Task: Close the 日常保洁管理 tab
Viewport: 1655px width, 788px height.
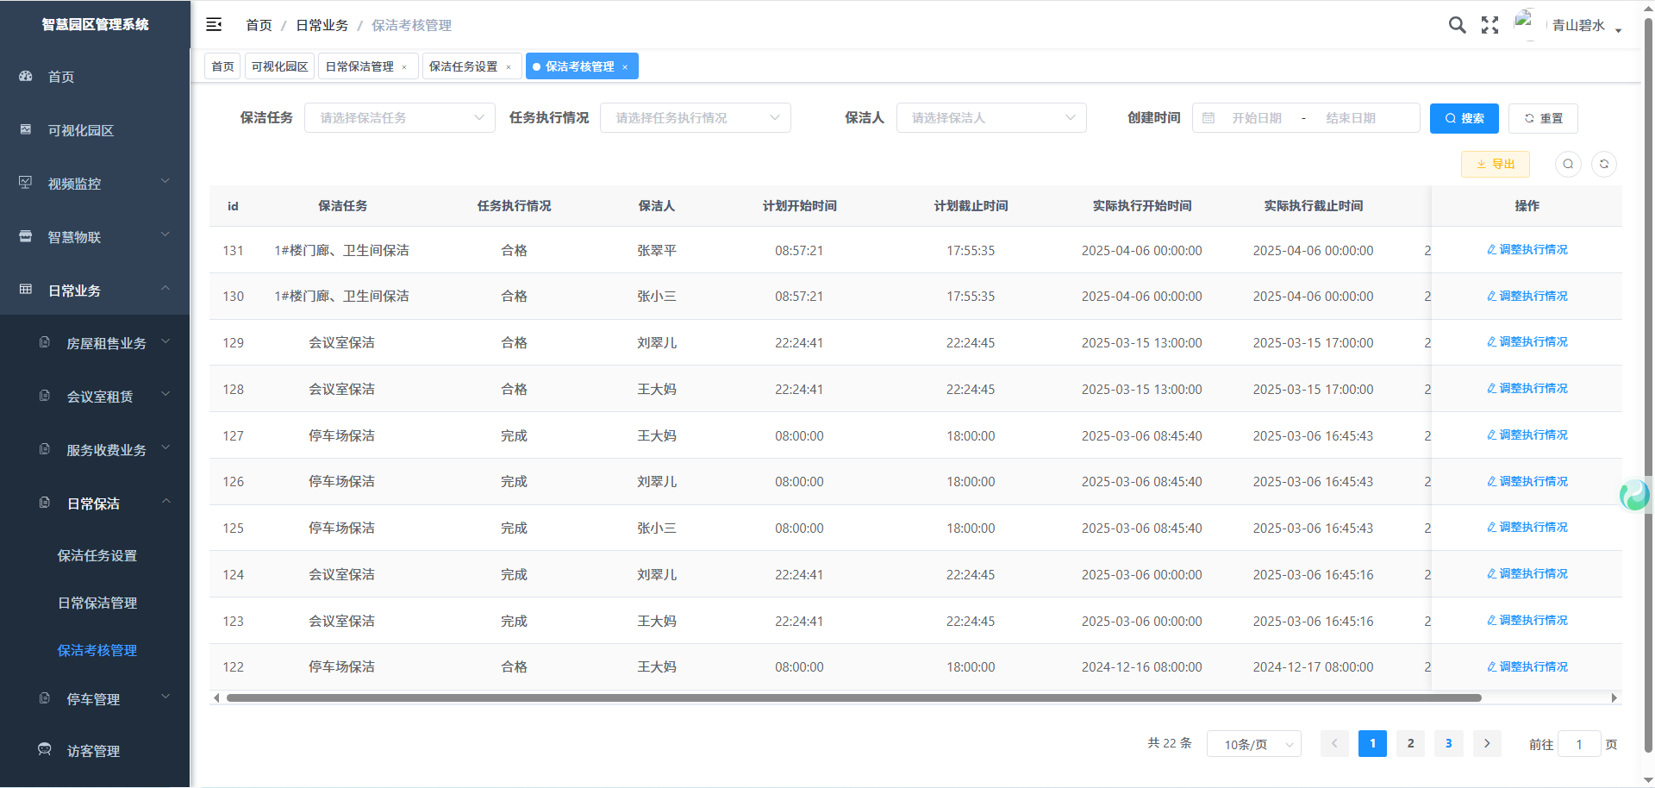Action: [x=404, y=67]
